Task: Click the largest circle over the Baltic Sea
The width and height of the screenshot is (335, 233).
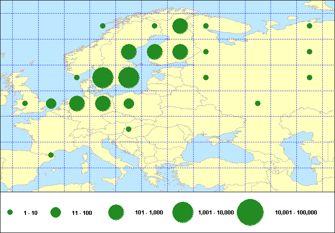Action: (x=129, y=78)
